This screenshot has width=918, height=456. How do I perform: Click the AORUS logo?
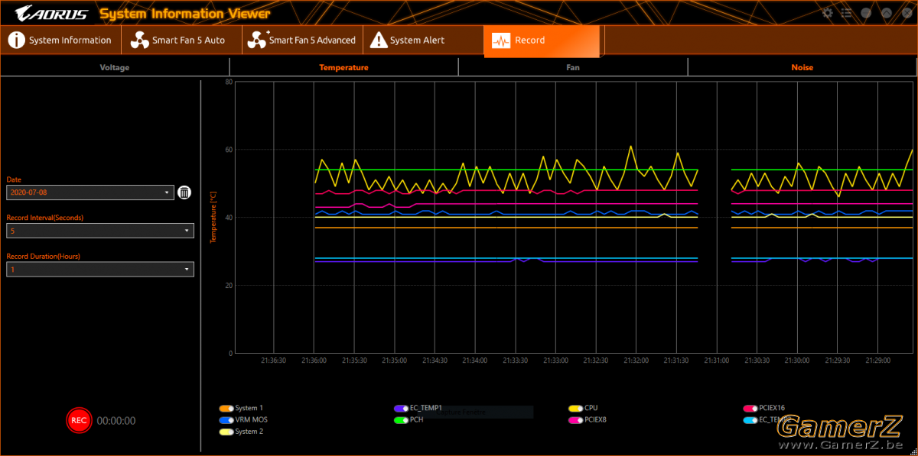[x=50, y=14]
